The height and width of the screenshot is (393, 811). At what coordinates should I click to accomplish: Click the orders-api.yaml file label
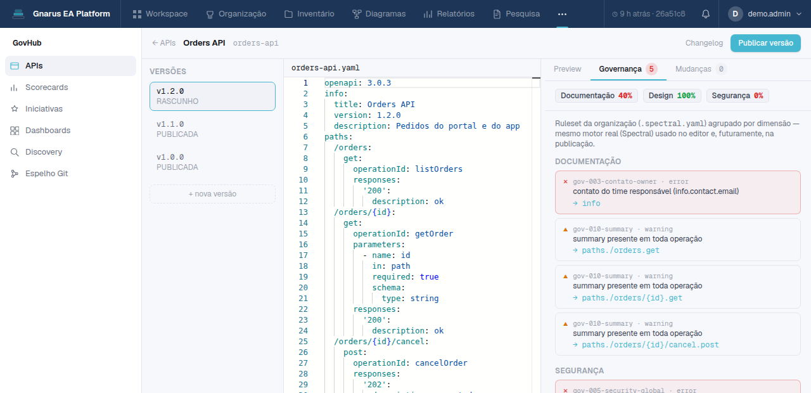325,68
